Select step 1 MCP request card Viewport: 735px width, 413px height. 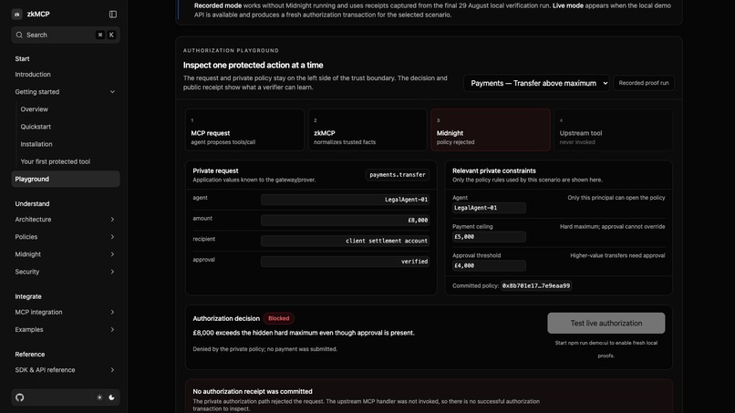pyautogui.click(x=244, y=129)
